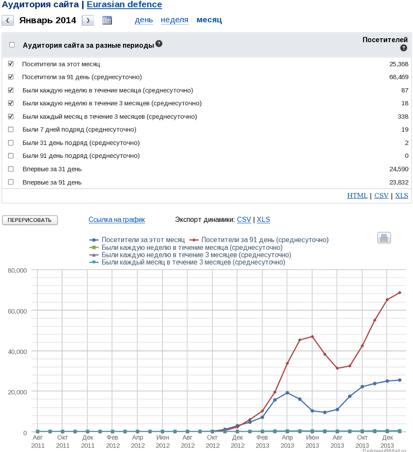
Task: Click red line peak at Июн 2013
Action: (x=312, y=336)
